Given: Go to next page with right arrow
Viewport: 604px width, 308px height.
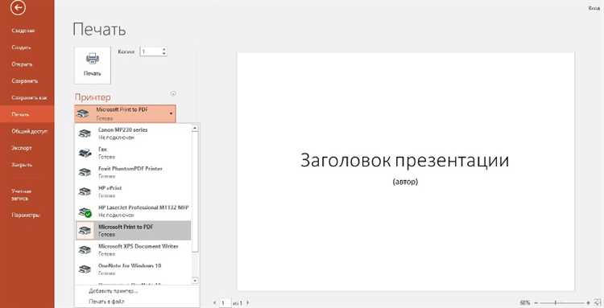Looking at the screenshot, I should click(248, 303).
